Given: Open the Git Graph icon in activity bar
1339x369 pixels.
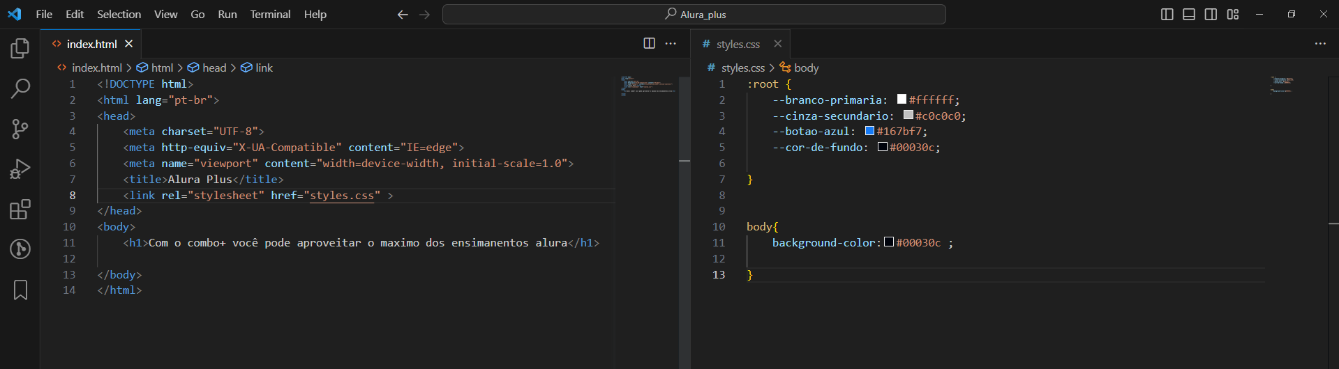Looking at the screenshot, I should coord(20,249).
